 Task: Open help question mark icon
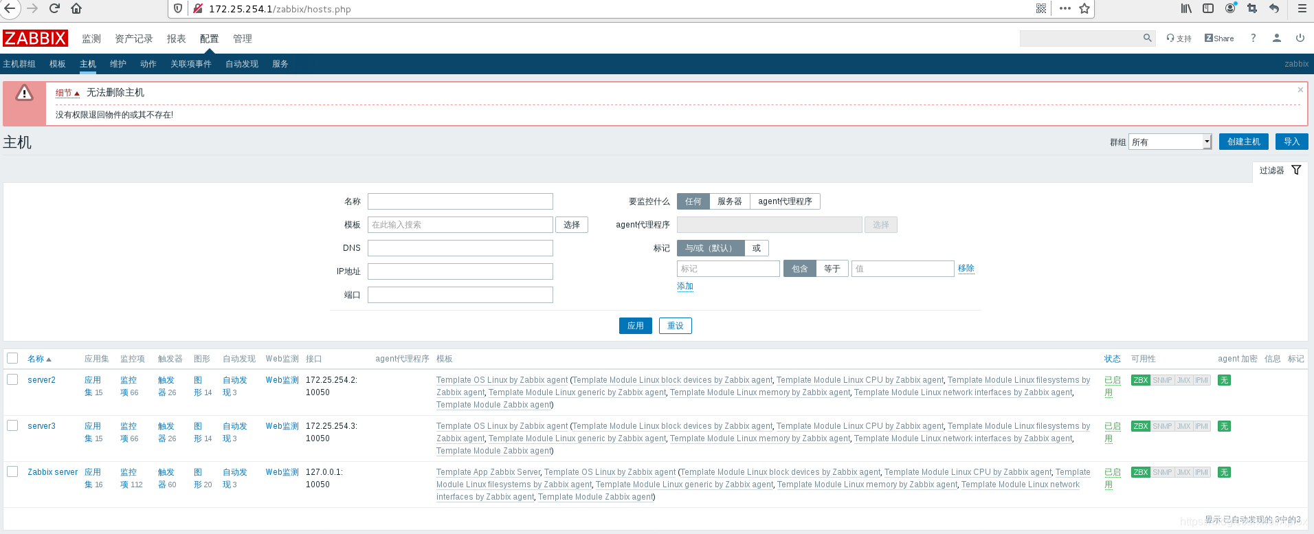tap(1253, 38)
